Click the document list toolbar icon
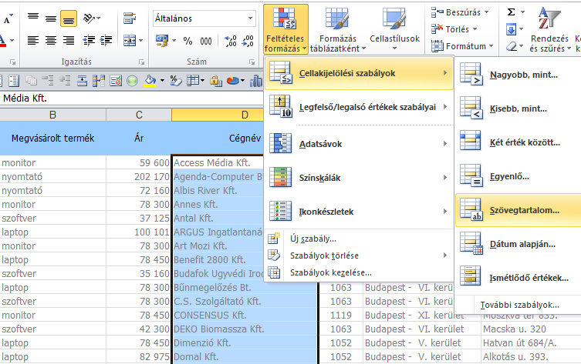The width and height of the screenshot is (581, 364). pos(14,81)
